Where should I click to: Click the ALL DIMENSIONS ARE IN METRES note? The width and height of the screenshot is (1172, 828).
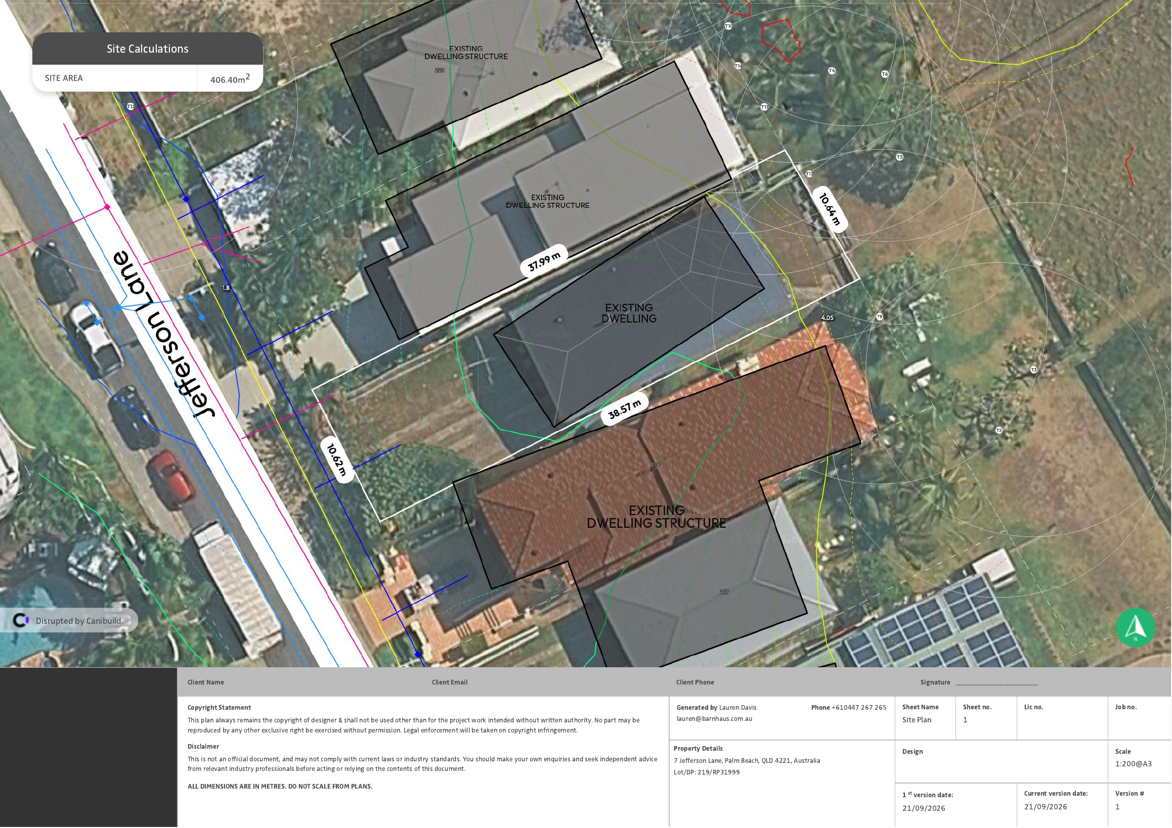pos(280,786)
